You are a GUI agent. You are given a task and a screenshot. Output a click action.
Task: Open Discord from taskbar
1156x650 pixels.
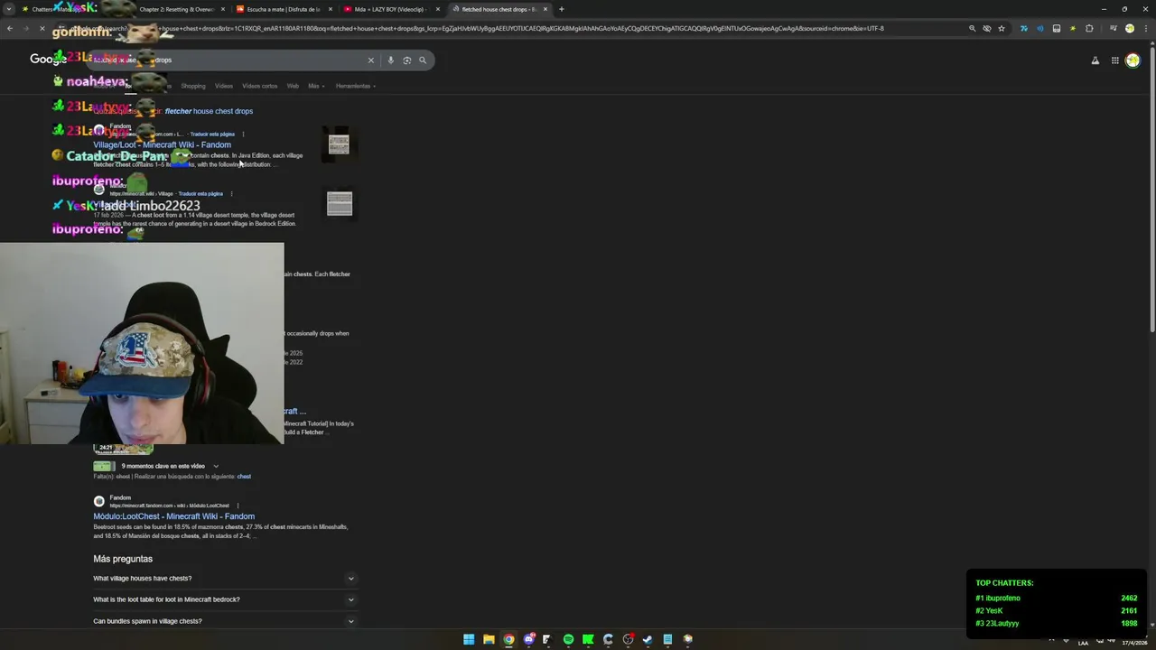tap(528, 639)
